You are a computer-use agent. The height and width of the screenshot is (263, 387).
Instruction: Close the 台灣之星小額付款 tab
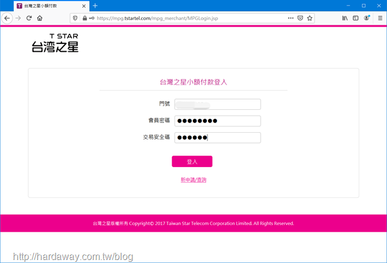(x=84, y=6)
